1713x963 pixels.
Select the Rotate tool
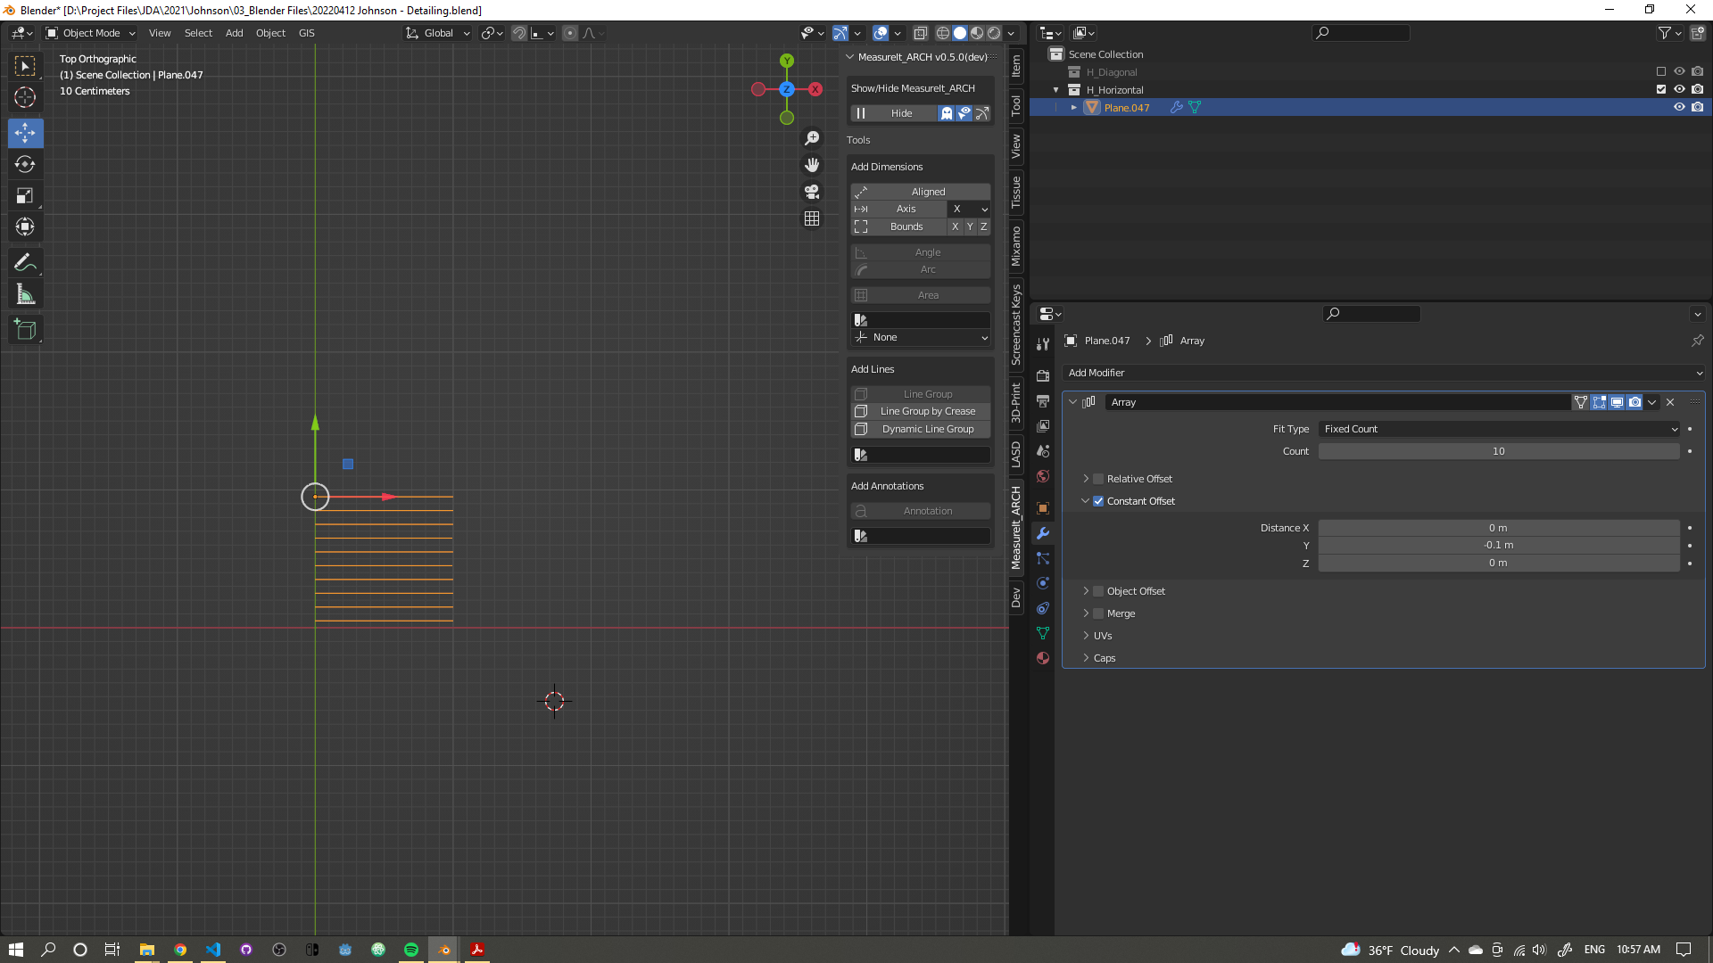(25, 164)
